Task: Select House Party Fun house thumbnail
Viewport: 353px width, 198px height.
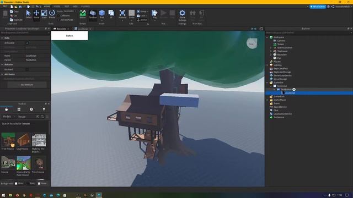Action: coord(23,163)
